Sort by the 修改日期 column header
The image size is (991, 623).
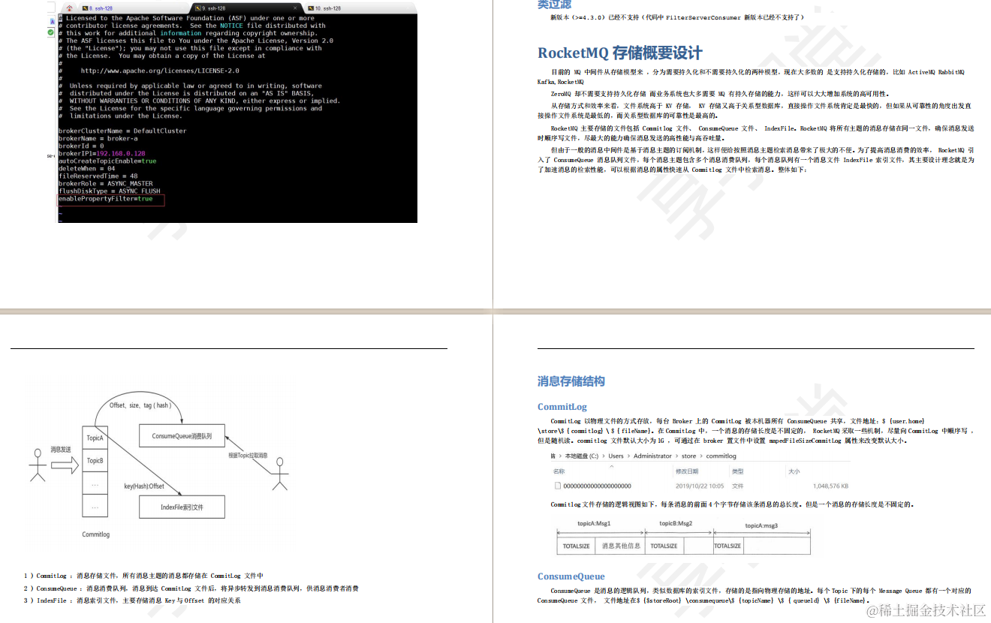pos(687,471)
